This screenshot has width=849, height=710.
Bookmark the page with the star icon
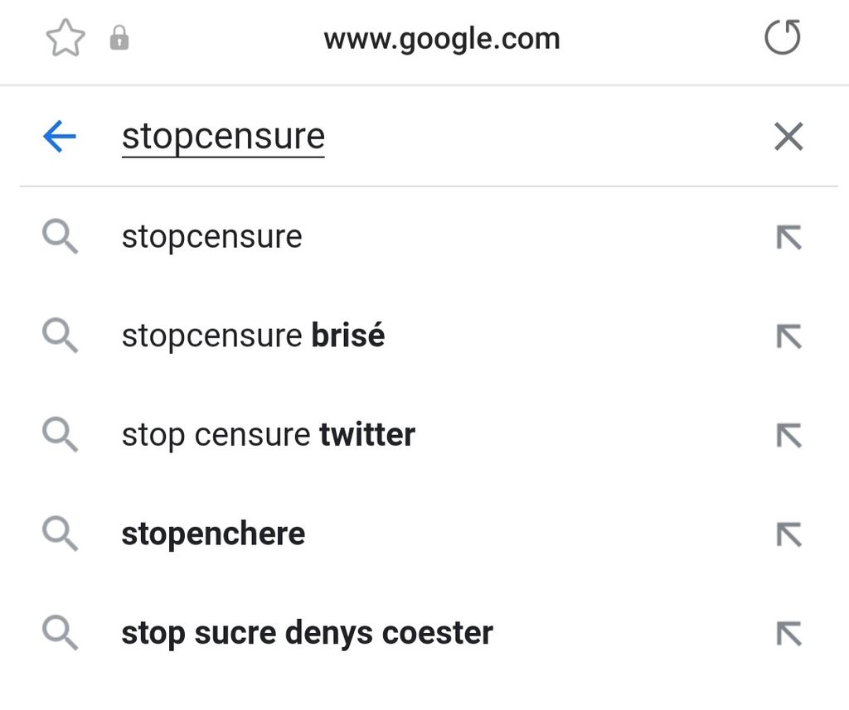pyautogui.click(x=65, y=39)
